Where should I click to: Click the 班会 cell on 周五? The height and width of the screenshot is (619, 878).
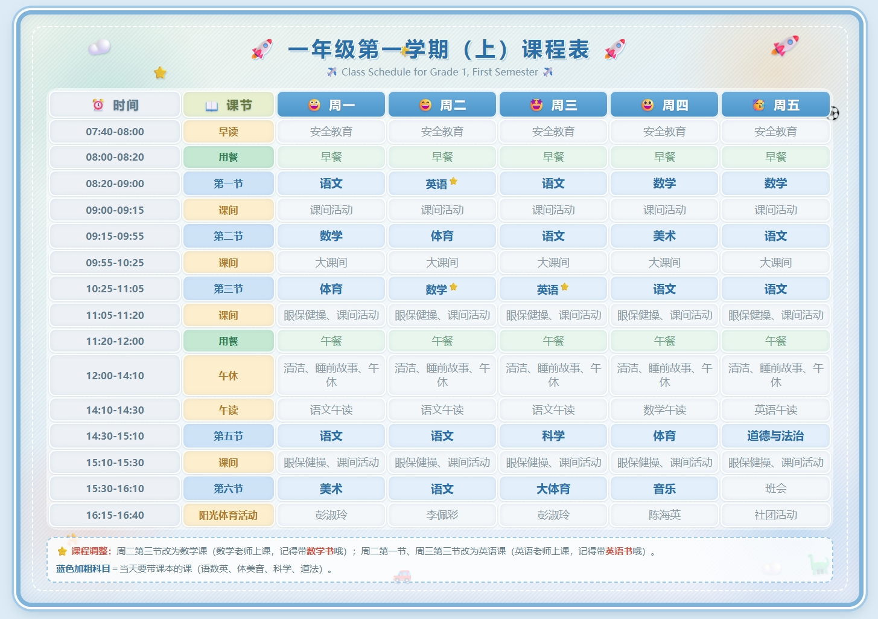coord(775,489)
